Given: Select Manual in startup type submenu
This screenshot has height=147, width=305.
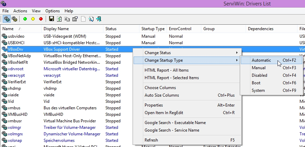Looking at the screenshot, I should (258, 68).
